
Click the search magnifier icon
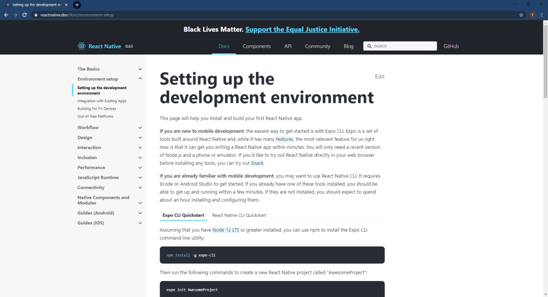pyautogui.click(x=369, y=46)
